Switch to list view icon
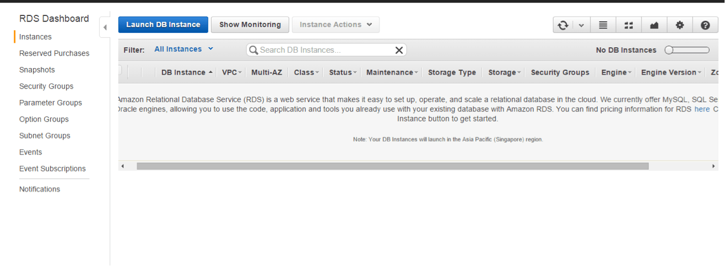Viewport: 725px width, 266px height. pyautogui.click(x=603, y=25)
